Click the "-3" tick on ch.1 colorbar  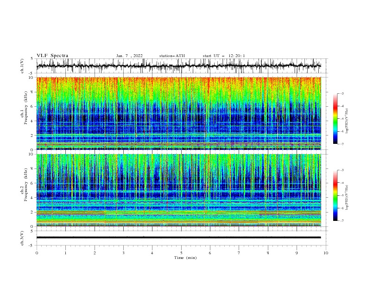click(x=342, y=93)
